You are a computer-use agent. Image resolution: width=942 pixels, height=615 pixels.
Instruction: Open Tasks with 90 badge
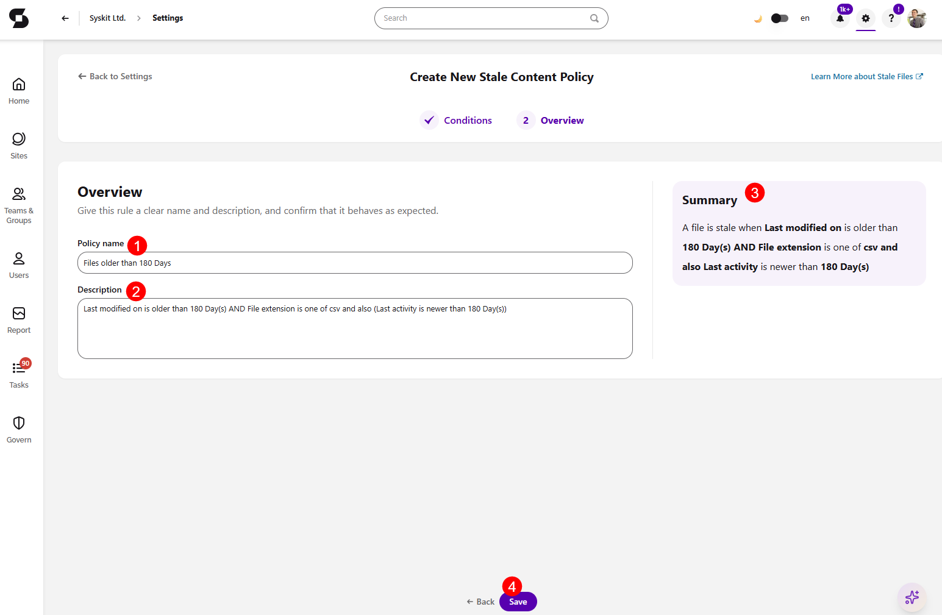pos(19,374)
